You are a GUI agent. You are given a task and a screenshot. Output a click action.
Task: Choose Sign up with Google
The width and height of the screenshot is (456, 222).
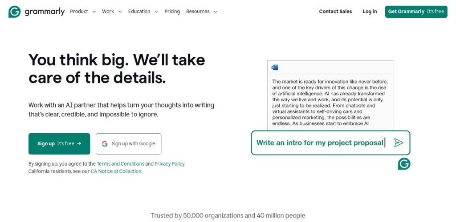[129, 144]
